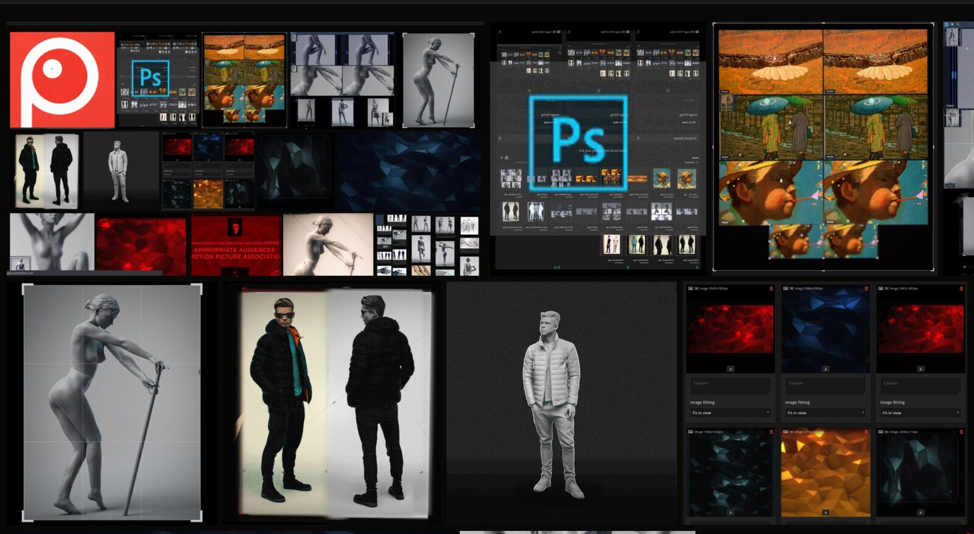Delete the rightmost red polygon image card

(961, 288)
